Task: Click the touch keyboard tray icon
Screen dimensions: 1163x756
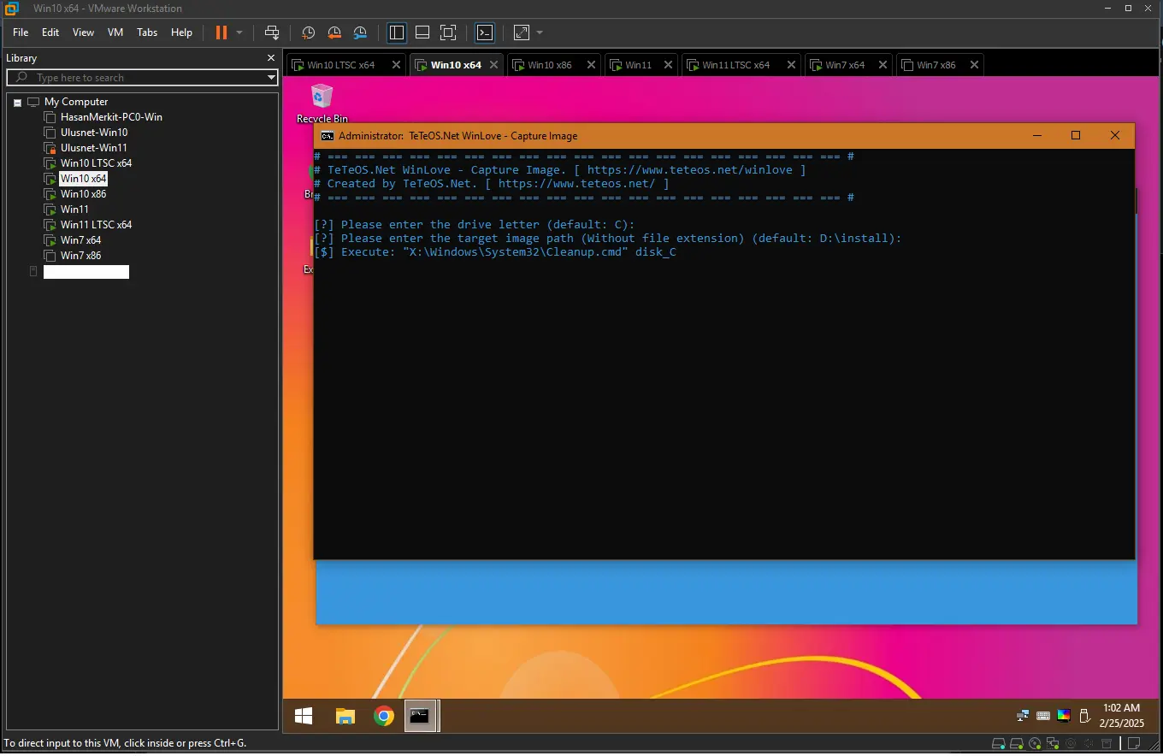Action: tap(1043, 716)
